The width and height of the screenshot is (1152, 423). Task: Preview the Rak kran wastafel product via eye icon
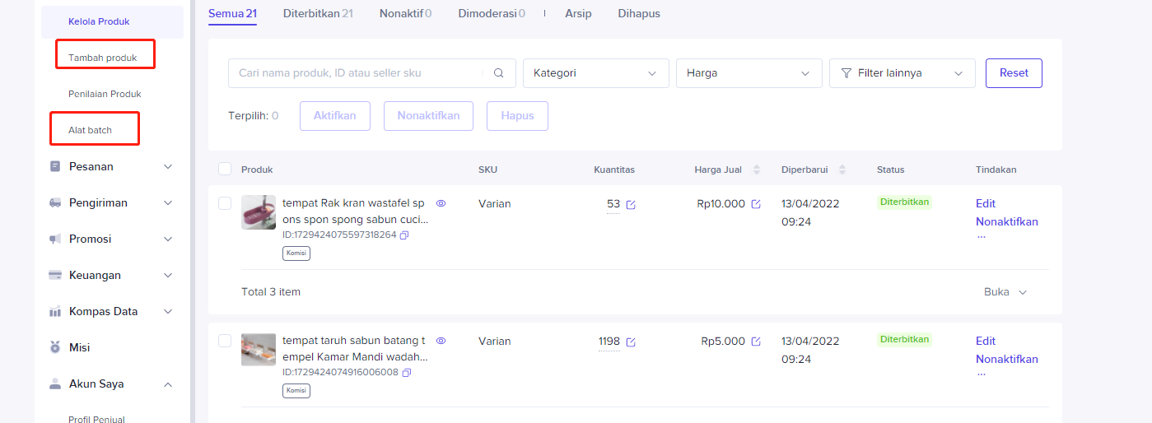(x=441, y=202)
